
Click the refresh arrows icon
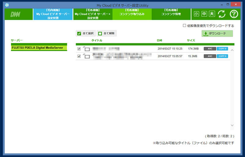tap(222, 14)
